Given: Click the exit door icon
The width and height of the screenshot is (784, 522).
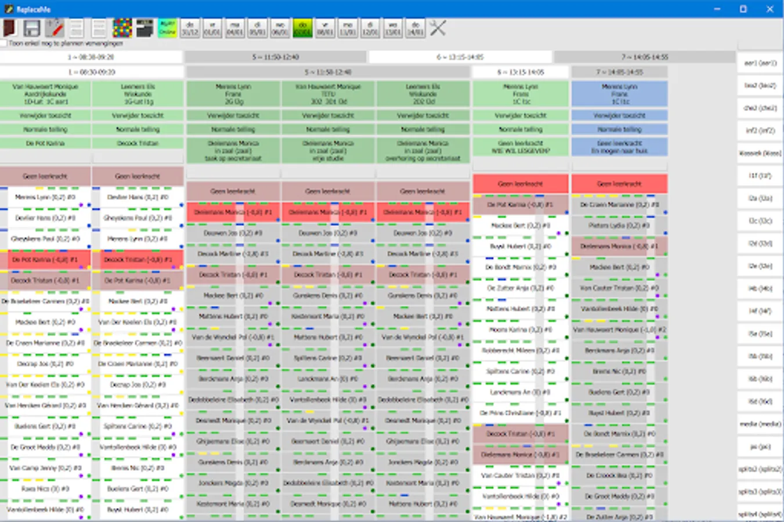Looking at the screenshot, I should pyautogui.click(x=9, y=28).
